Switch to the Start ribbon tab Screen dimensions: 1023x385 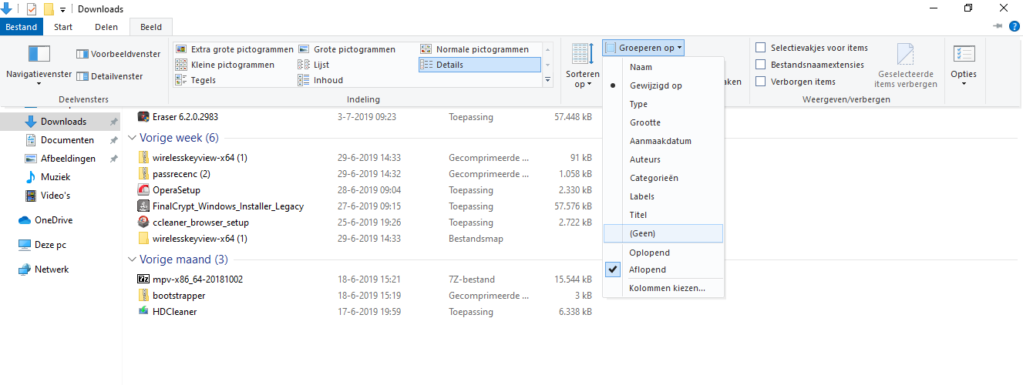click(x=63, y=27)
